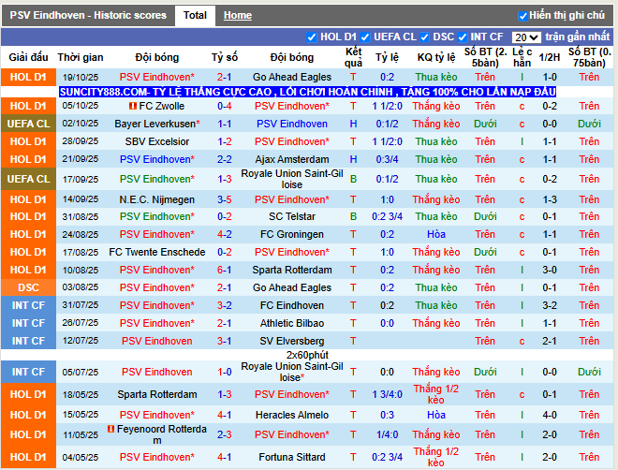This screenshot has width=618, height=470.
Task: Click the red card icon beside Feyenoord Rotterdam
Action: (110, 428)
